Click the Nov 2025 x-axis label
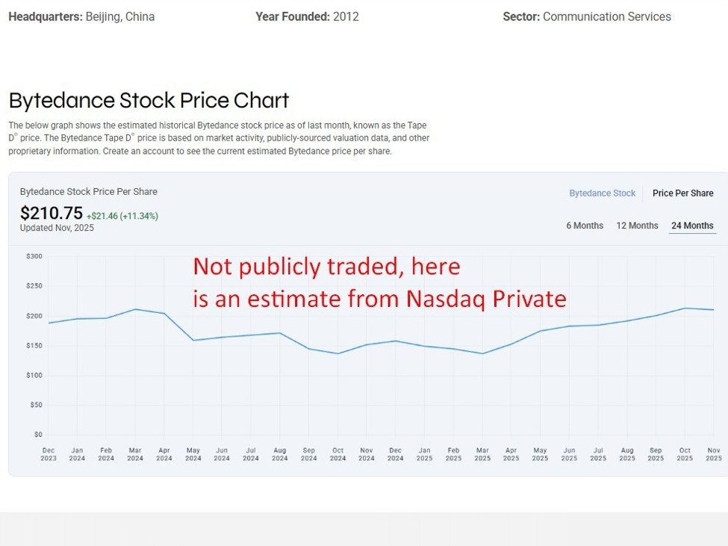Screen dimensions: 728x546 (713, 454)
